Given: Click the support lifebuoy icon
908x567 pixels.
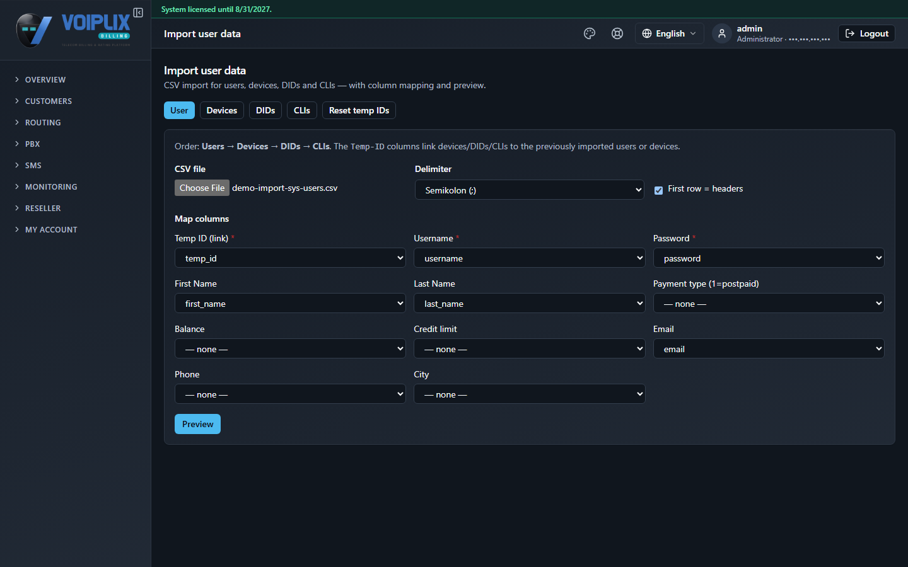Looking at the screenshot, I should (617, 33).
